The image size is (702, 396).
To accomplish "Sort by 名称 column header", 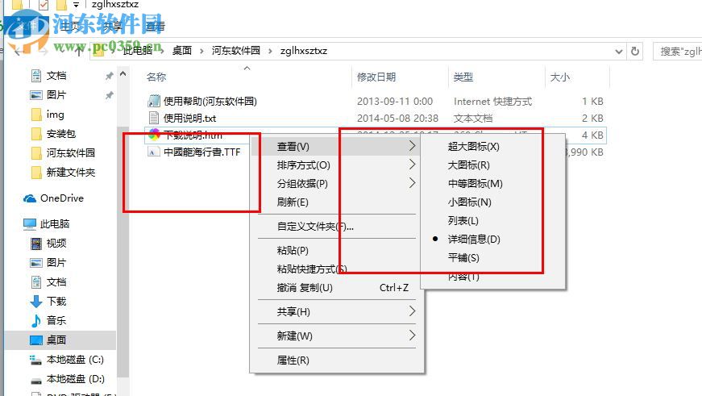I will (156, 77).
